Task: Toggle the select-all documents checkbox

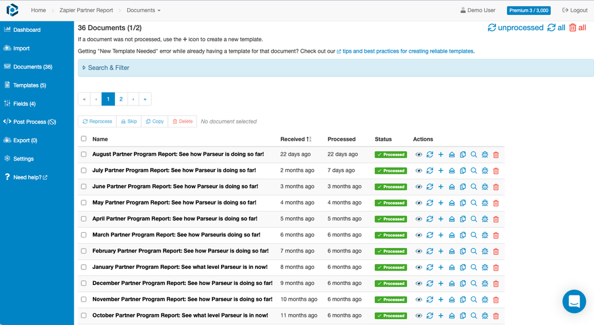Action: [x=84, y=139]
